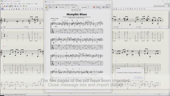The height and width of the screenshot is (96, 170).
Task: Click the 150 resolution value field
Action: point(47,10)
